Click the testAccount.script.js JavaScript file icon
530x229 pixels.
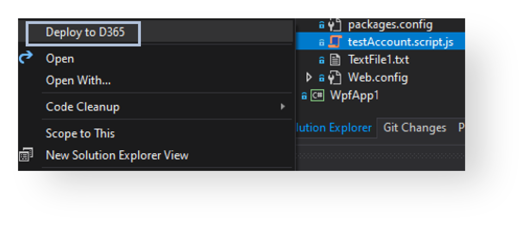pyautogui.click(x=335, y=42)
